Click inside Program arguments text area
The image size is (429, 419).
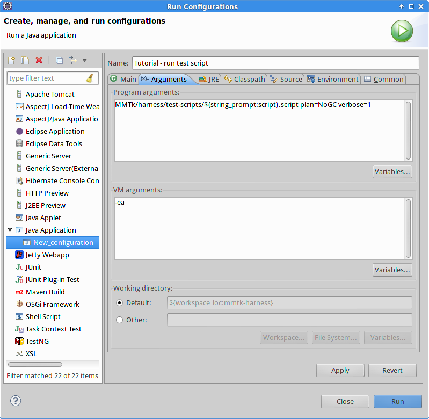(x=259, y=131)
